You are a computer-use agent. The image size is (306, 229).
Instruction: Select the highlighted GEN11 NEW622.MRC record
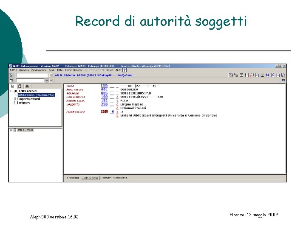point(37,95)
